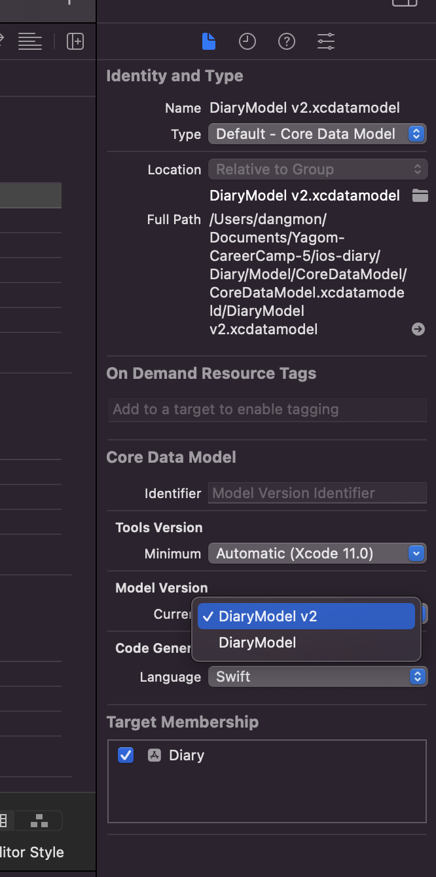This screenshot has height=877, width=436.
Task: Click the add editor split icon
Action: 75,42
